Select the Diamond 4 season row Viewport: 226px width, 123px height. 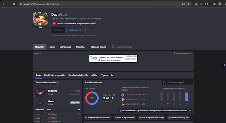(57, 122)
